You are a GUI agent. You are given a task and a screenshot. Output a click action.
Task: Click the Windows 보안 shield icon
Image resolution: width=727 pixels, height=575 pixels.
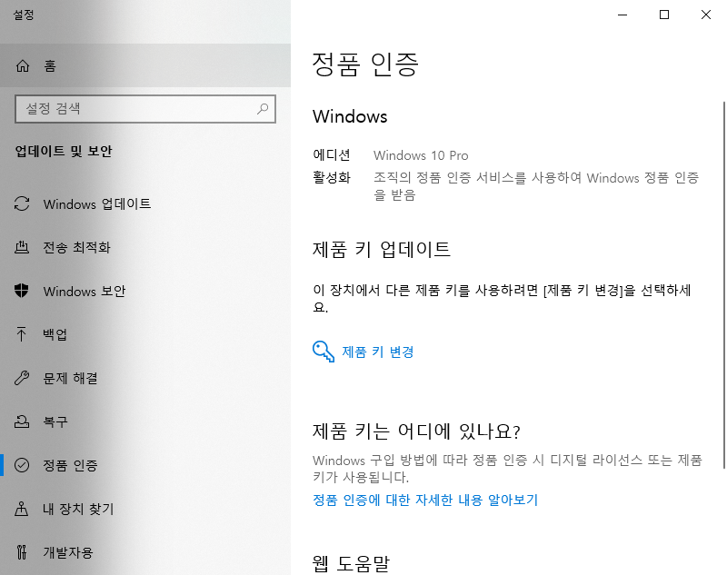[x=21, y=291]
